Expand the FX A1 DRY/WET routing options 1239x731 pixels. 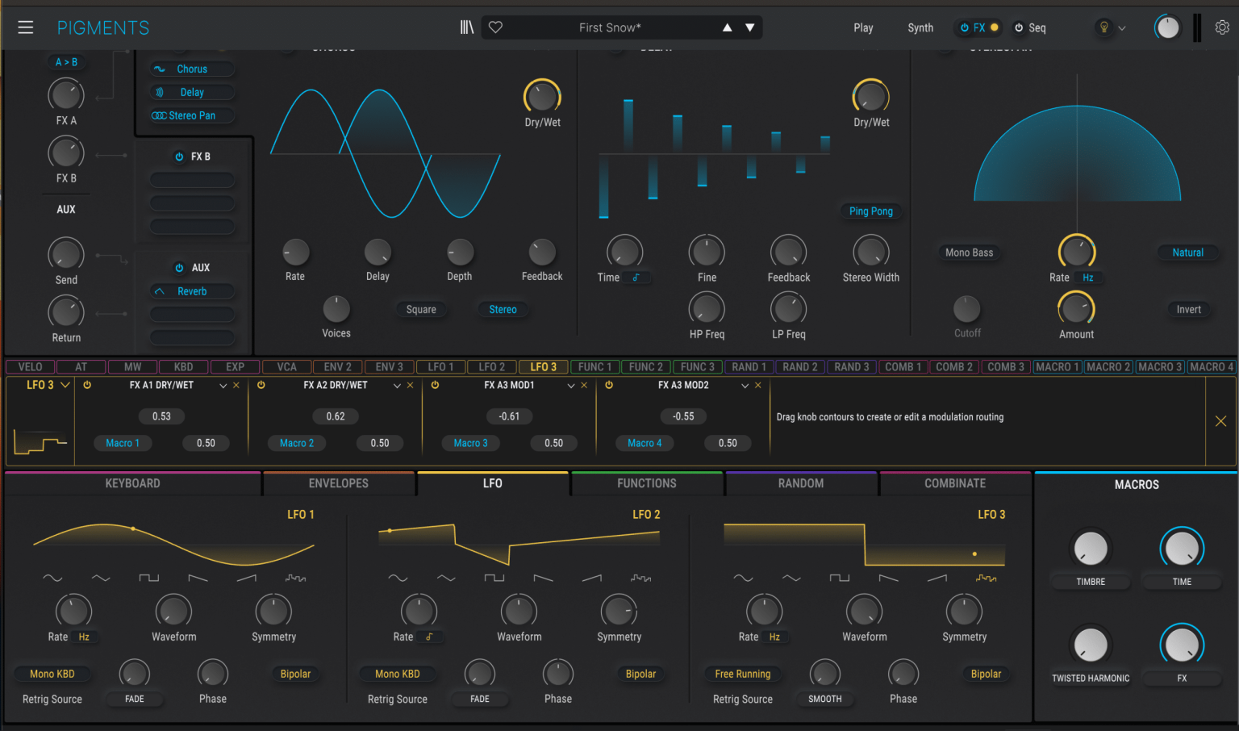coord(223,385)
